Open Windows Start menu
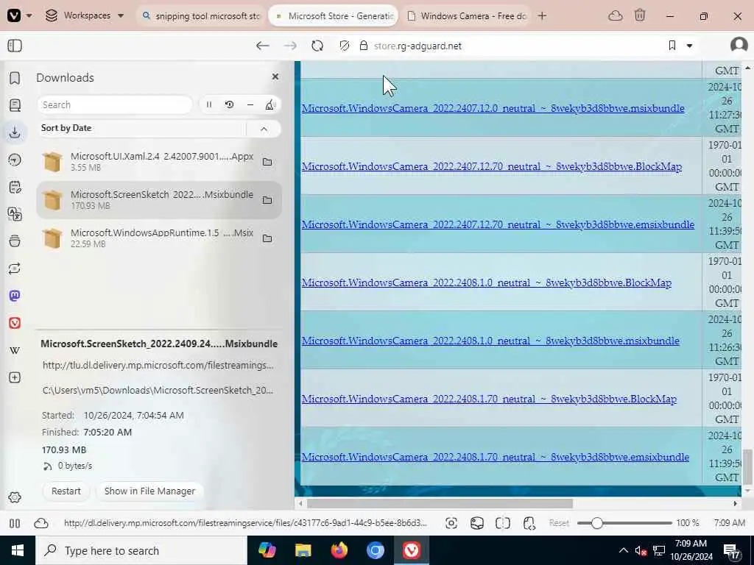Viewport: 754px width, 565px height. point(18,550)
